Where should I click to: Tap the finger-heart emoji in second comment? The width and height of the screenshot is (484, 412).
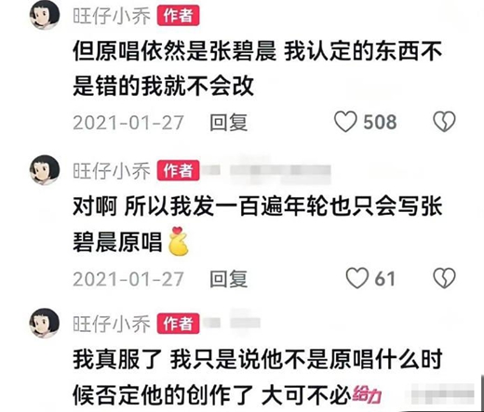178,241
